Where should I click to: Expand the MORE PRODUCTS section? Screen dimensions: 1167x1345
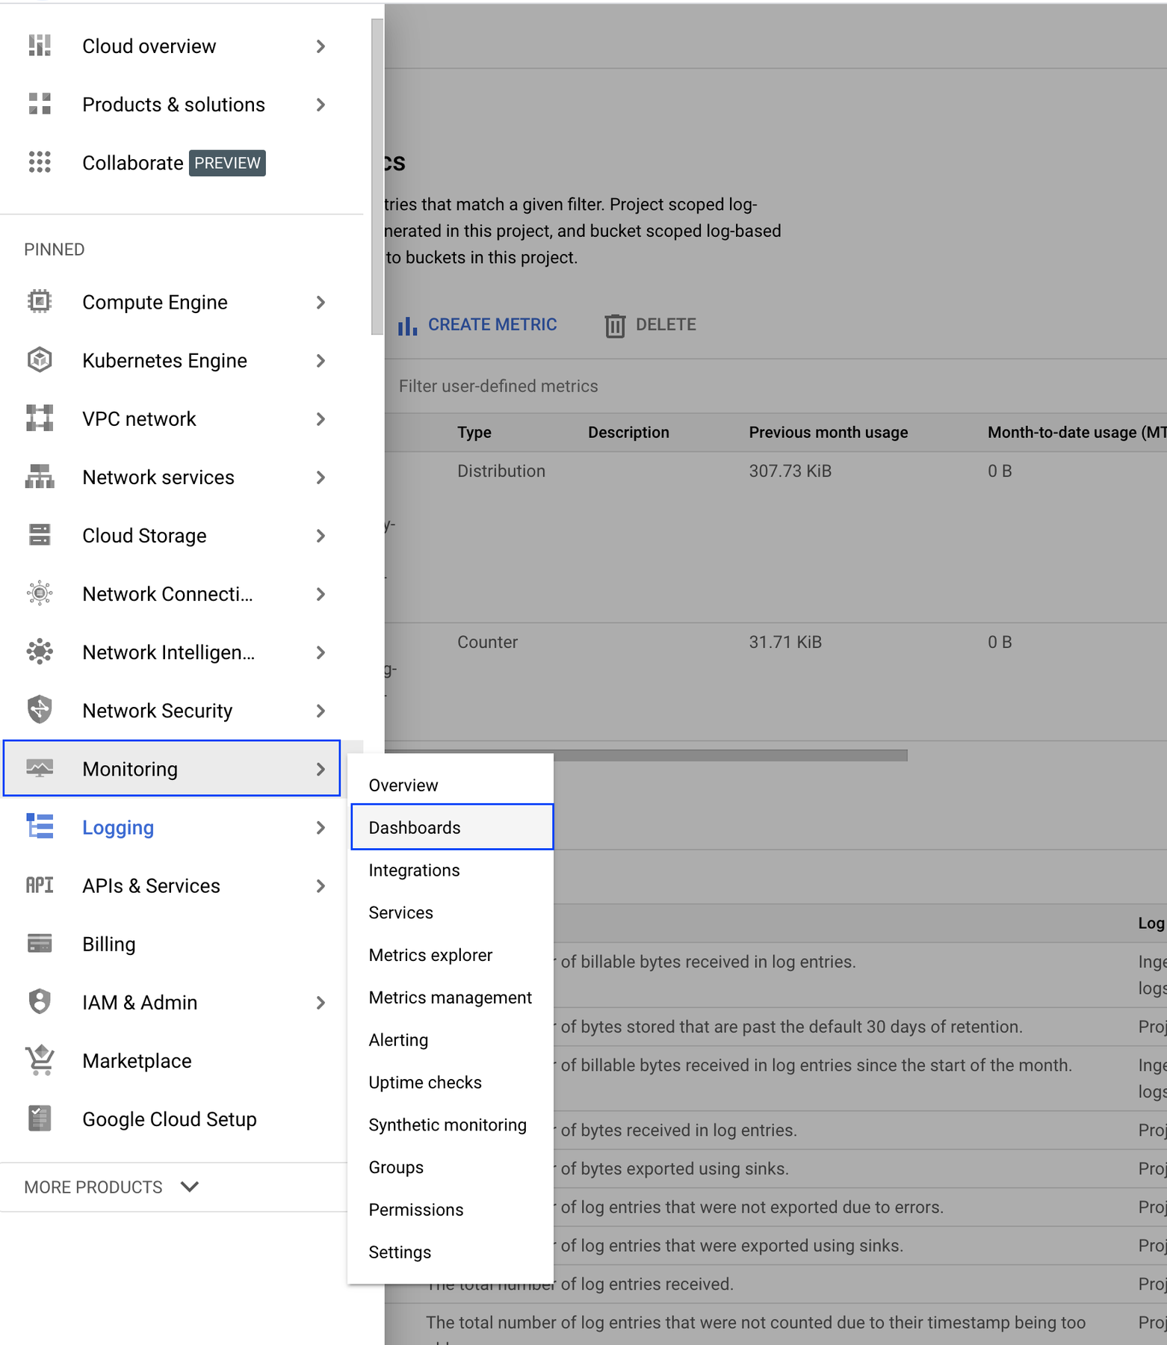tap(112, 1187)
